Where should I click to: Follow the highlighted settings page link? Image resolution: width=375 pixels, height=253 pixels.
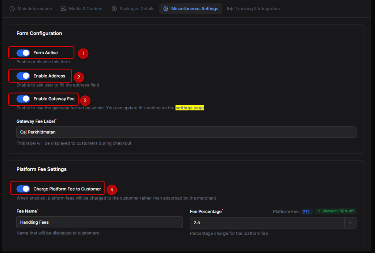click(x=190, y=108)
